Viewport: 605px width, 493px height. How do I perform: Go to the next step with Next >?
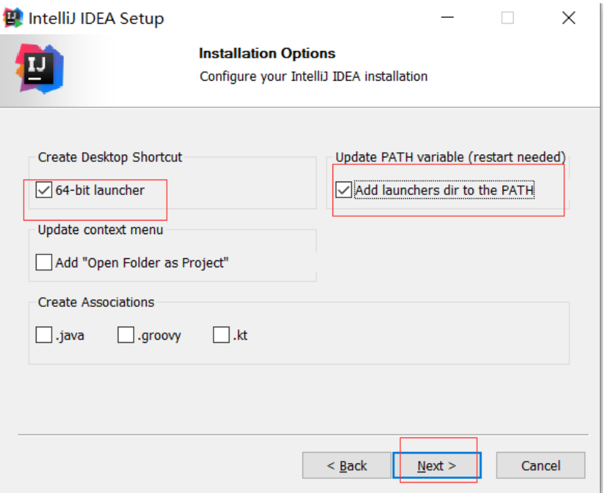tap(437, 466)
